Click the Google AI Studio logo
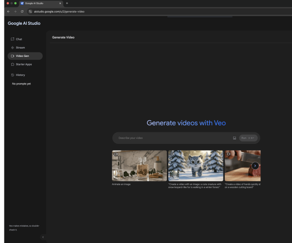The image size is (292, 243). [24, 23]
